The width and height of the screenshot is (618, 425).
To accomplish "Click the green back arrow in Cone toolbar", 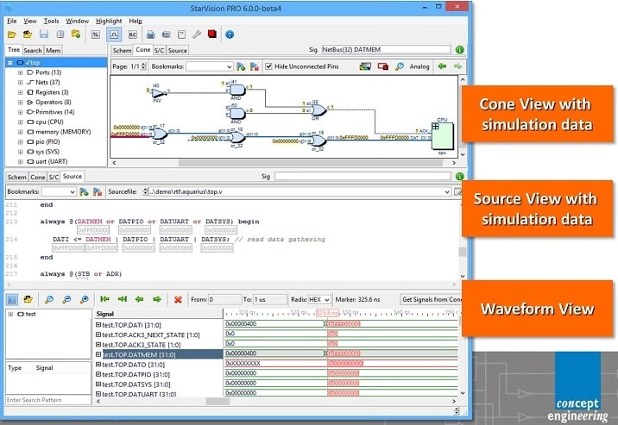I will coord(442,66).
